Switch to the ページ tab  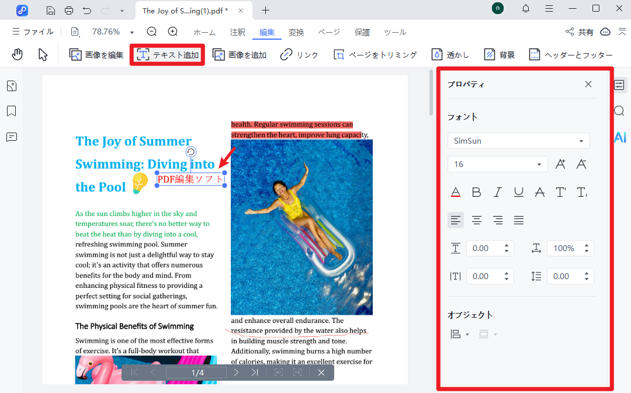point(329,32)
